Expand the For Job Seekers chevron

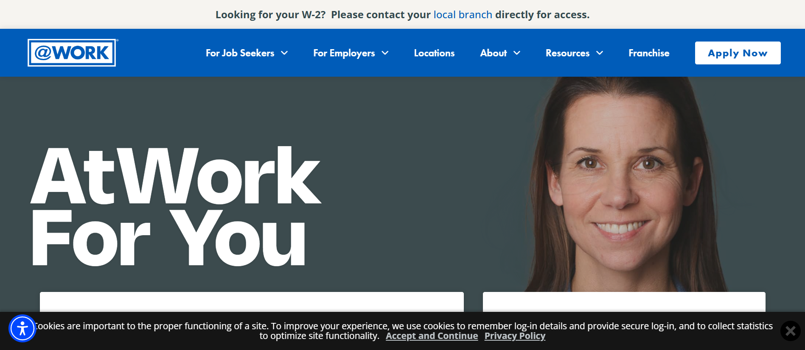[285, 53]
